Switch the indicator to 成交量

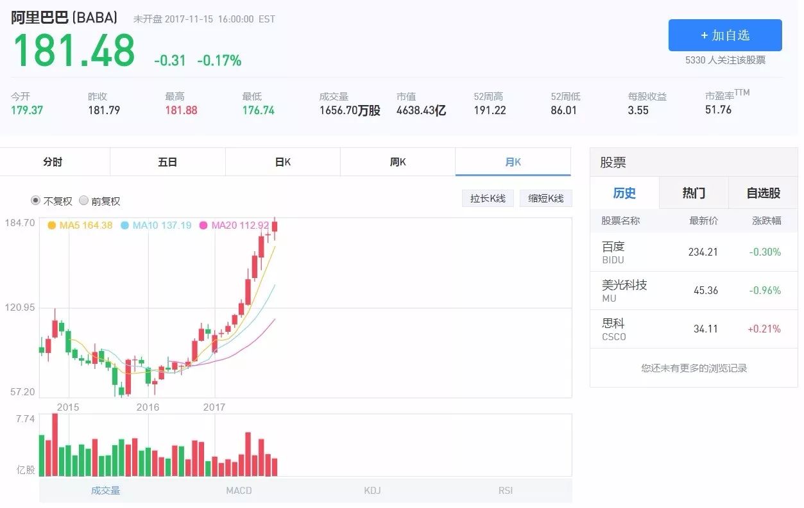pyautogui.click(x=106, y=491)
